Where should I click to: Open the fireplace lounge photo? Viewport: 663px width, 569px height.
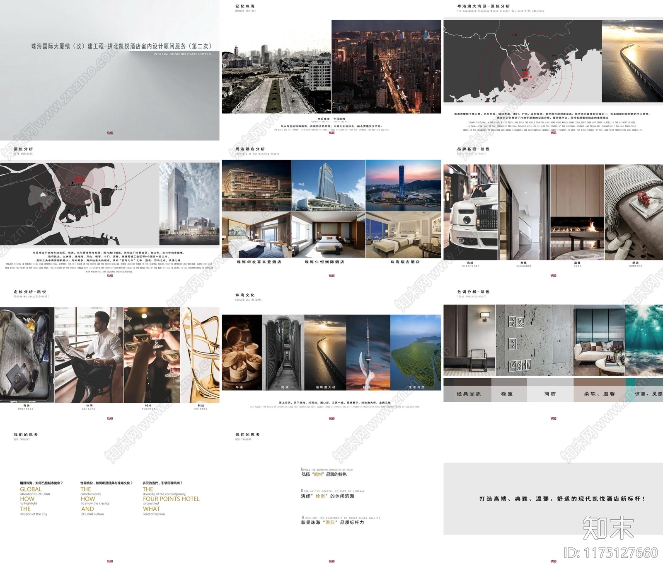coord(577,212)
